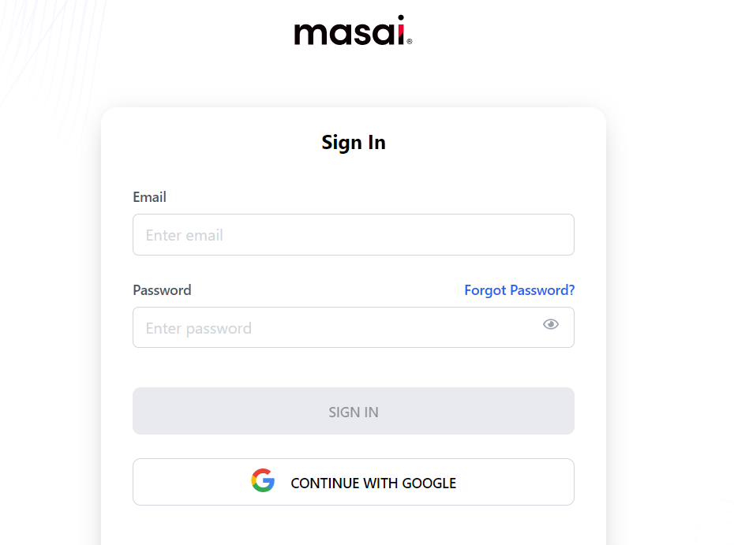Click the "Forgot Password?" link

pos(519,290)
